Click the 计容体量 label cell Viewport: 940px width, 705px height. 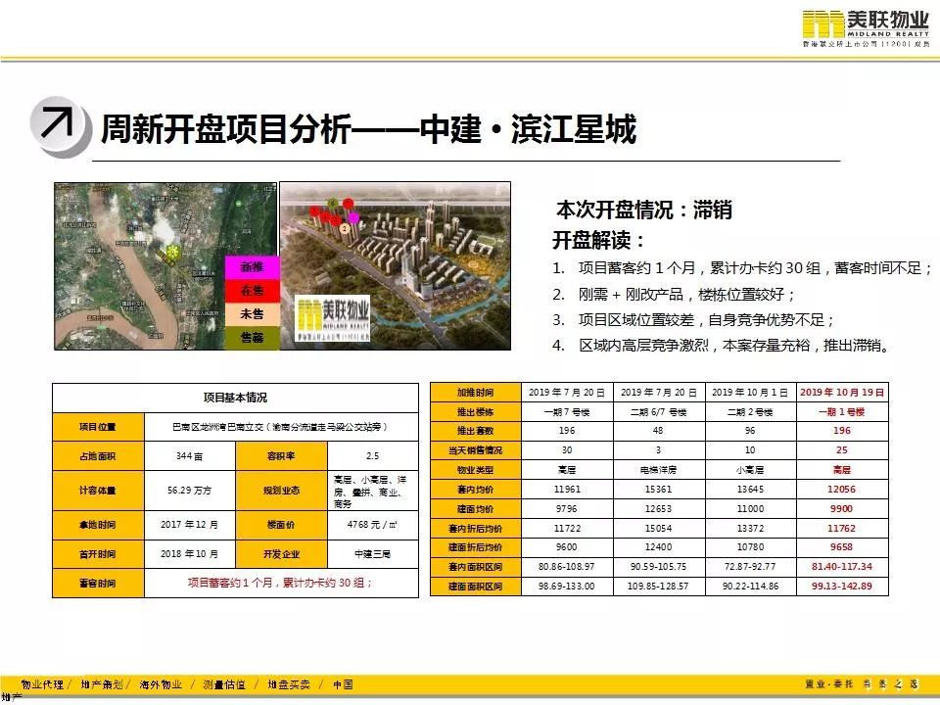[x=98, y=491]
